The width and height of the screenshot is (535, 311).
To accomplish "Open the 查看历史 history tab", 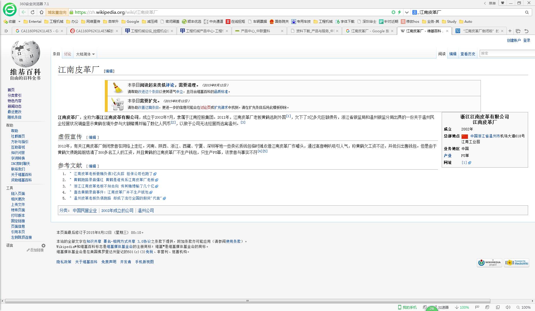I will (x=468, y=54).
